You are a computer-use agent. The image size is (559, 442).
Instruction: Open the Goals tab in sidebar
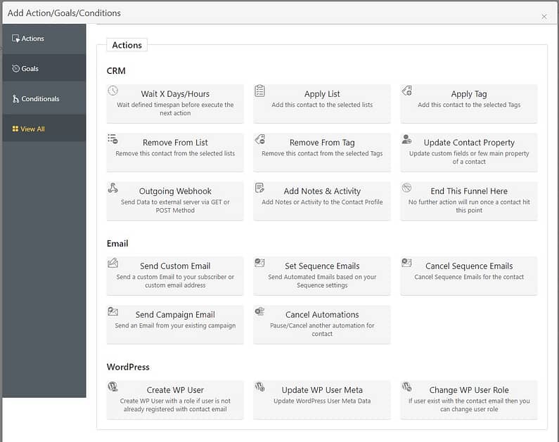[x=44, y=68]
